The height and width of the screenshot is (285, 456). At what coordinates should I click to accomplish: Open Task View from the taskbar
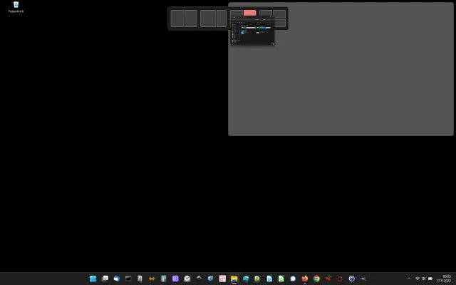105,279
